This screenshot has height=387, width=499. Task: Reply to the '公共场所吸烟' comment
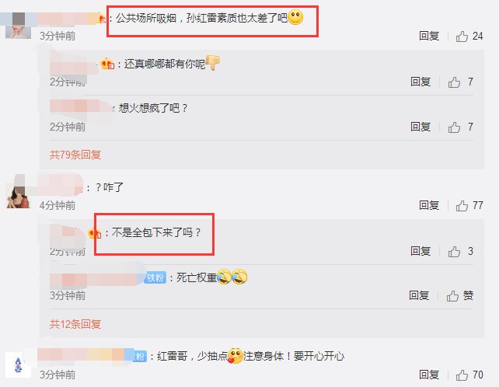[429, 36]
